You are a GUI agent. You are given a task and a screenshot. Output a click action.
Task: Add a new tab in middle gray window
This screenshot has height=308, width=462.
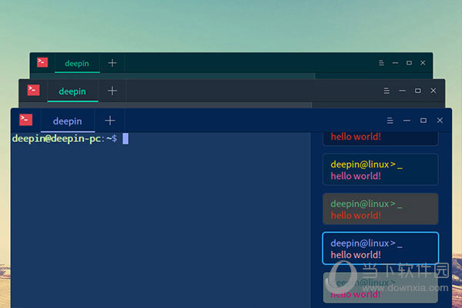point(112,91)
